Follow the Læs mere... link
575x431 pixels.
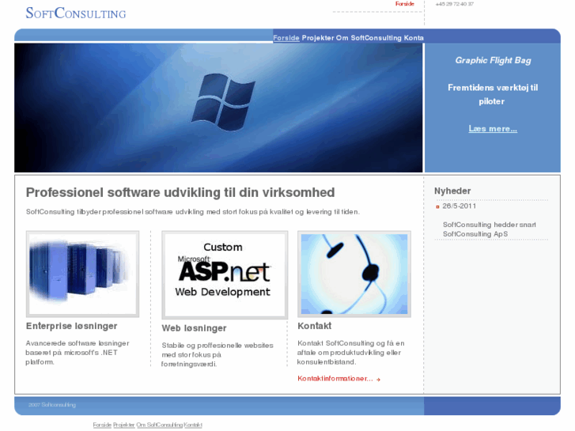493,129
